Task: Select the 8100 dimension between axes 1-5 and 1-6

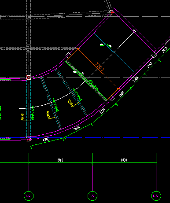Action: pos(124,160)
